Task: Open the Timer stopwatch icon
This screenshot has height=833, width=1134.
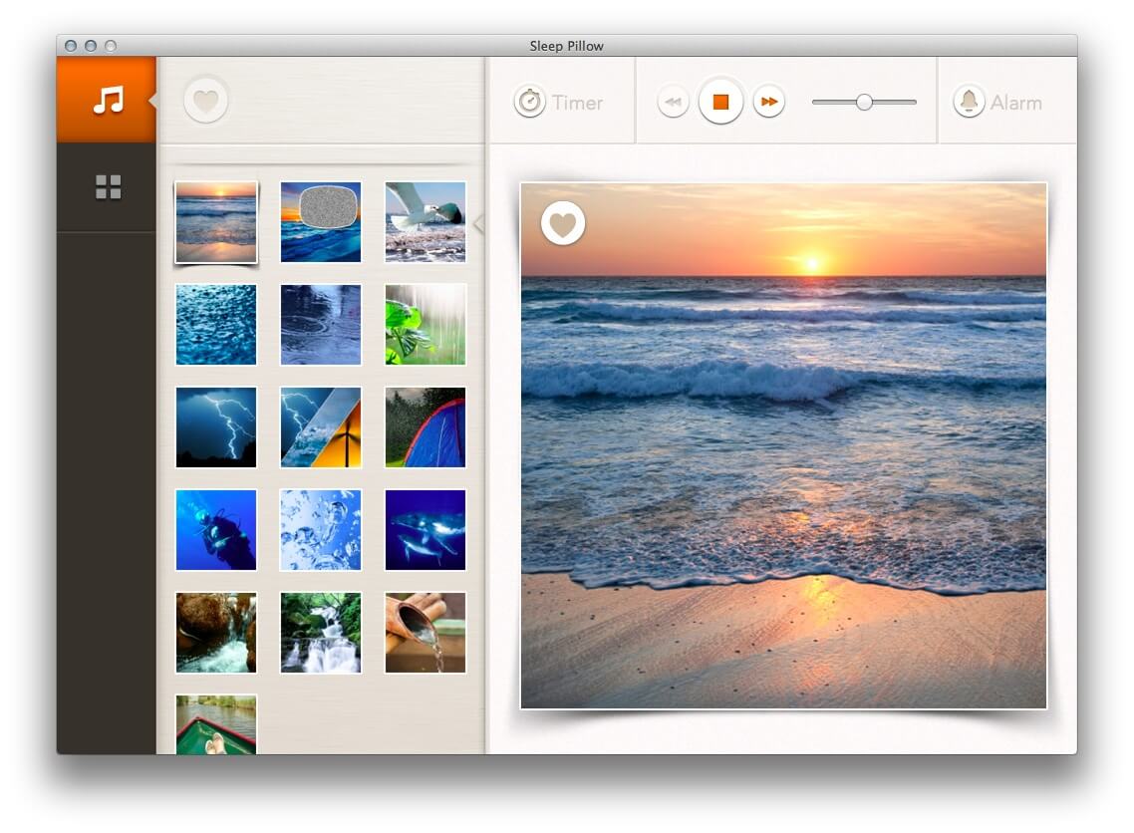Action: pyautogui.click(x=529, y=102)
